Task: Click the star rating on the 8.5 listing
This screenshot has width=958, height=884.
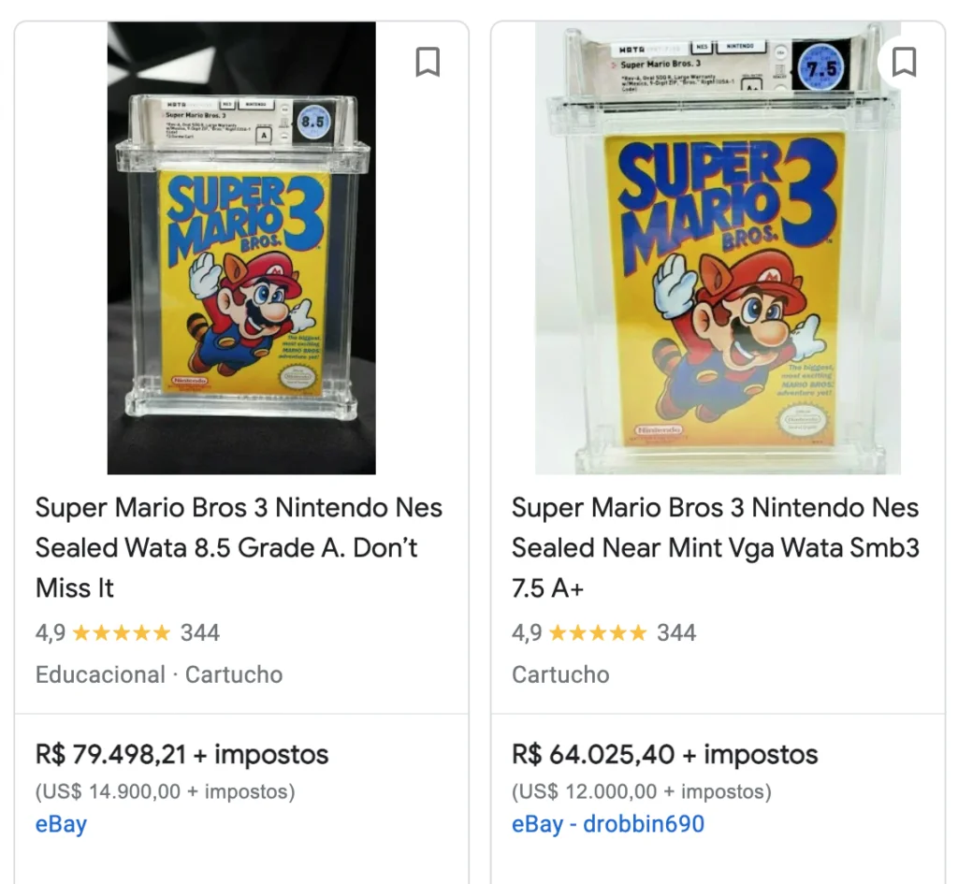Action: click(x=121, y=633)
